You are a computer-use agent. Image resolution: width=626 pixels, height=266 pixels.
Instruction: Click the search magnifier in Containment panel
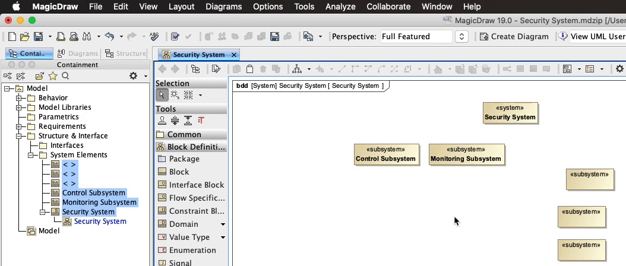65,76
